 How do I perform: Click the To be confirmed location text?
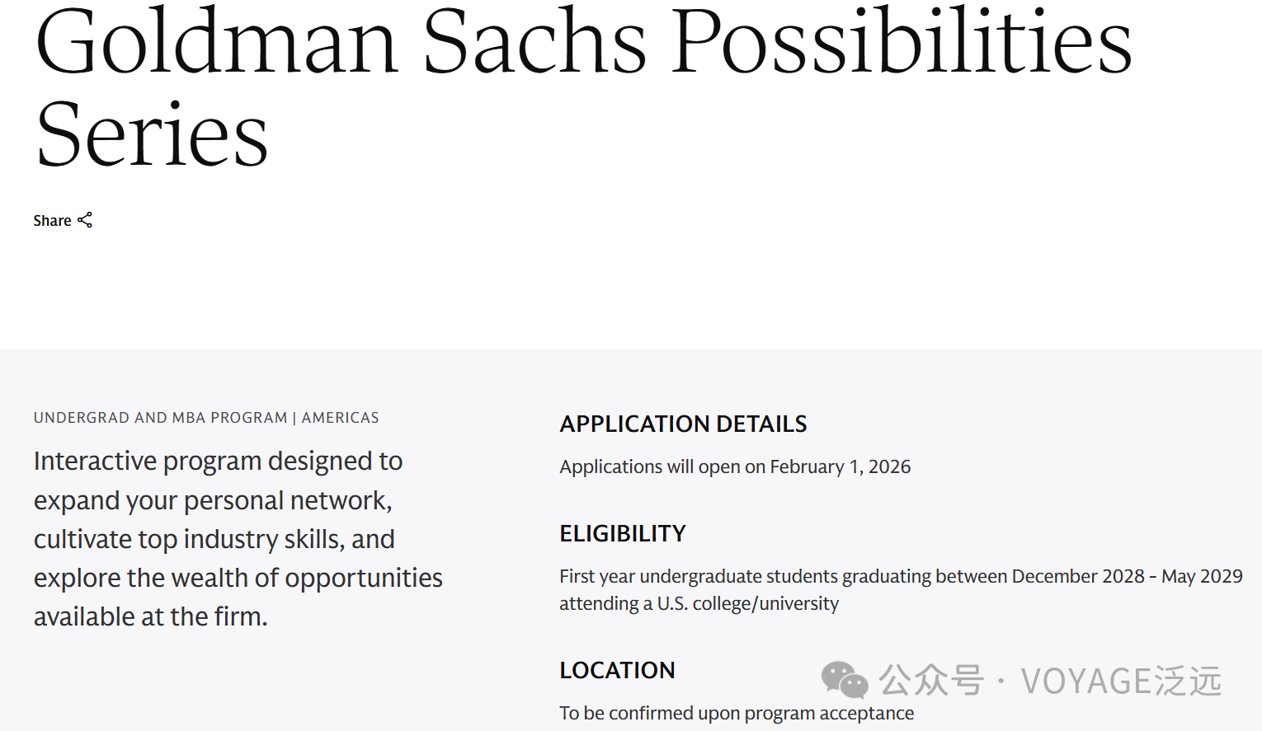pyautogui.click(x=736, y=713)
